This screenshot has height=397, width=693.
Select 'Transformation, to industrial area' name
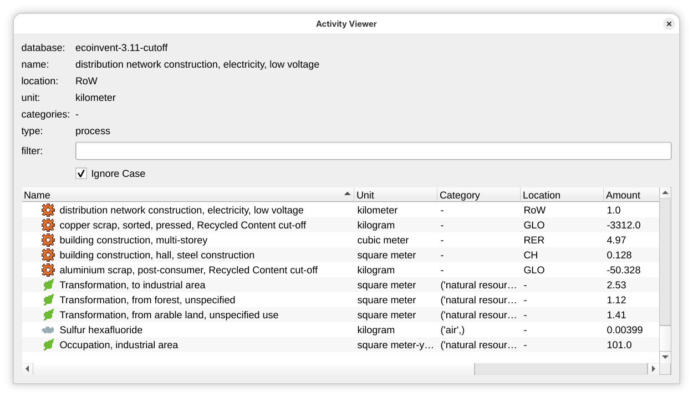pyautogui.click(x=133, y=285)
